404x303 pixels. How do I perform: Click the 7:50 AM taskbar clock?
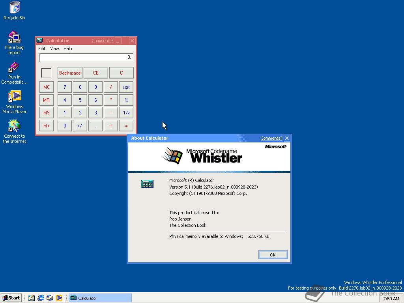pos(391,298)
